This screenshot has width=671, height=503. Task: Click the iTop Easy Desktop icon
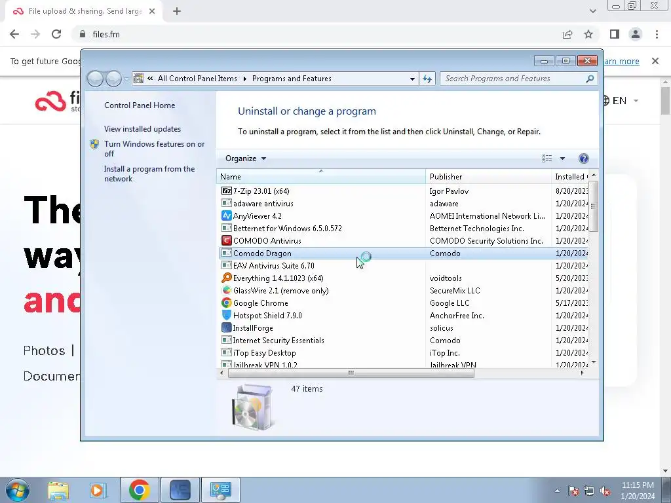click(x=226, y=352)
